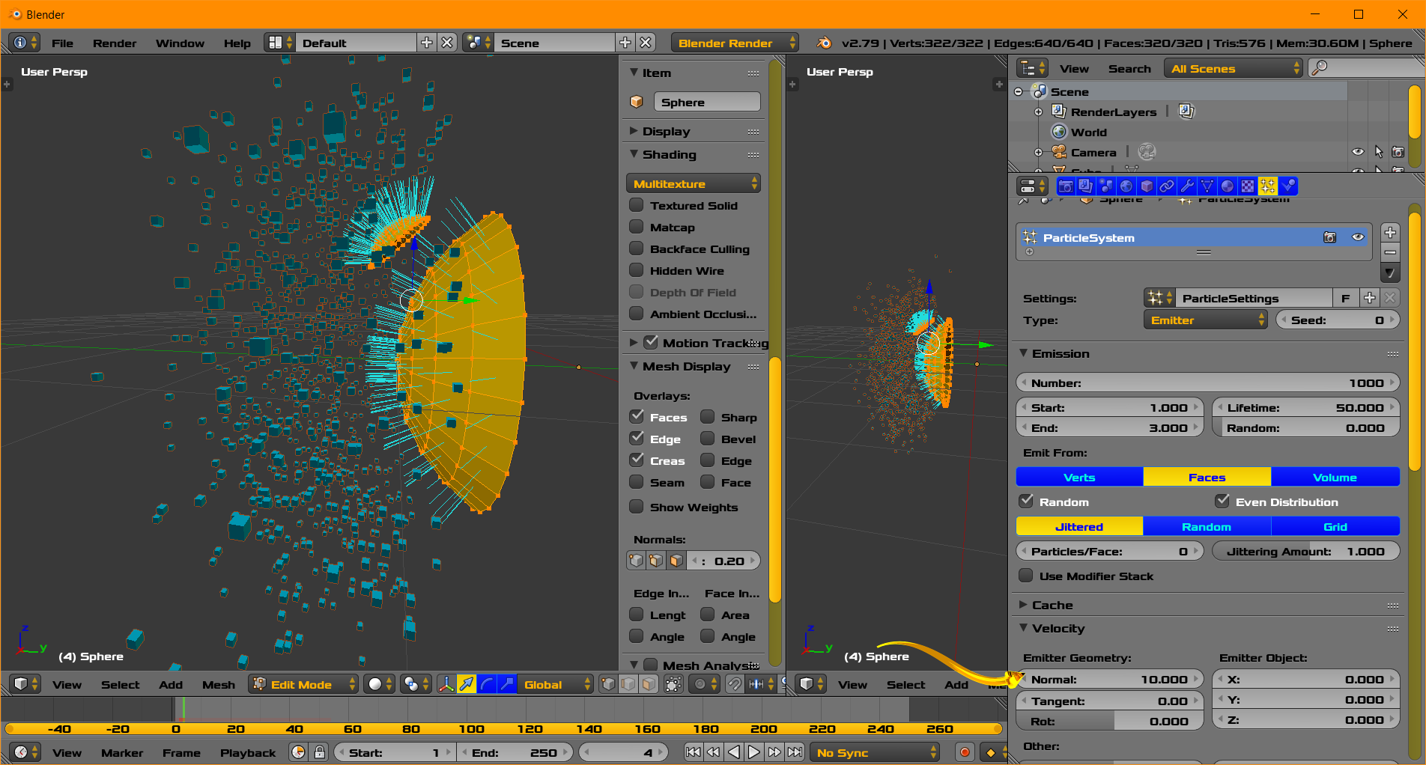
Task: Emit particles from Volume
Action: (x=1335, y=477)
